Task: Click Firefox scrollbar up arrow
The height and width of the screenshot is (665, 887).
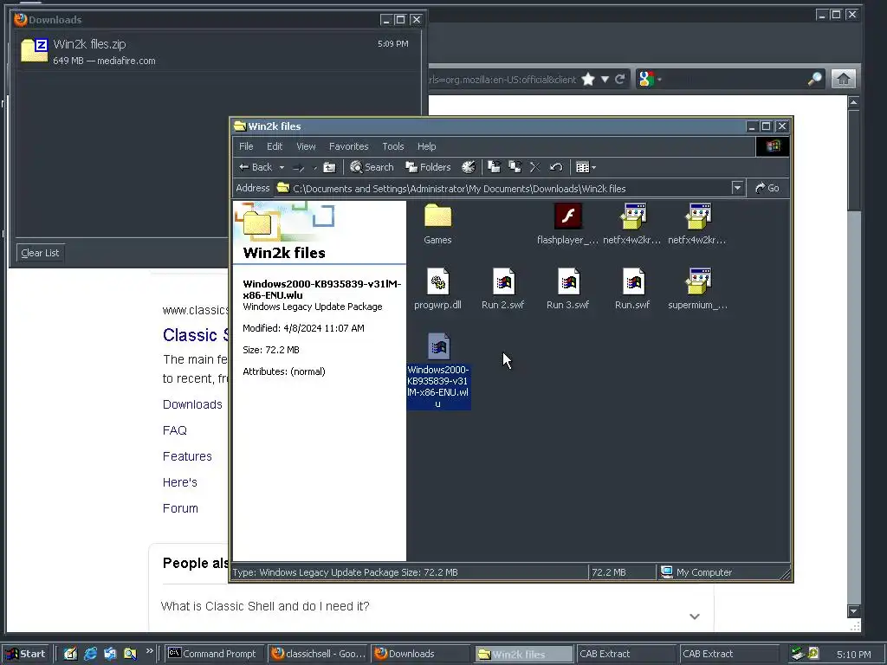Action: click(x=853, y=102)
